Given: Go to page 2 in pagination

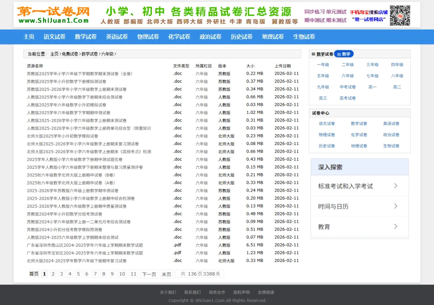Looking at the screenshot, I should (x=53, y=274).
